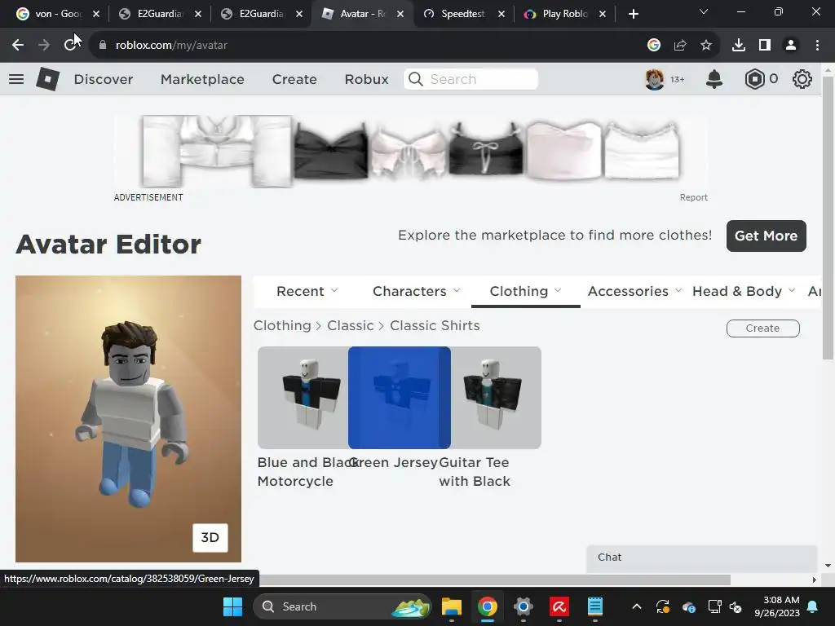The width and height of the screenshot is (835, 626).
Task: Open the Windows notification bell in tray
Action: pos(813,606)
